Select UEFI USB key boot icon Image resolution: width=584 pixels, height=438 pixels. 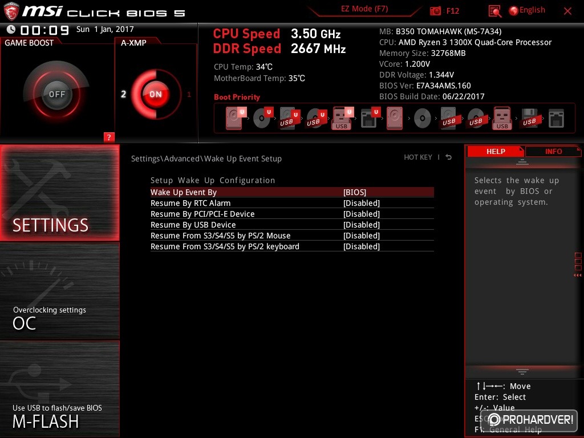(343, 118)
